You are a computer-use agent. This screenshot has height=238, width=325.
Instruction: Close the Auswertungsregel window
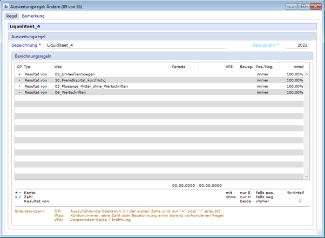tap(315, 6)
